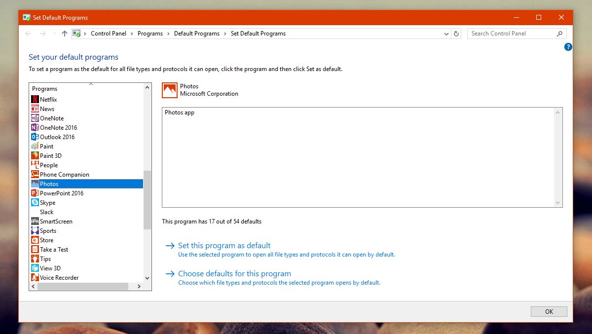Click the Skype icon in list
Screen dimensions: 592x334
coord(35,203)
